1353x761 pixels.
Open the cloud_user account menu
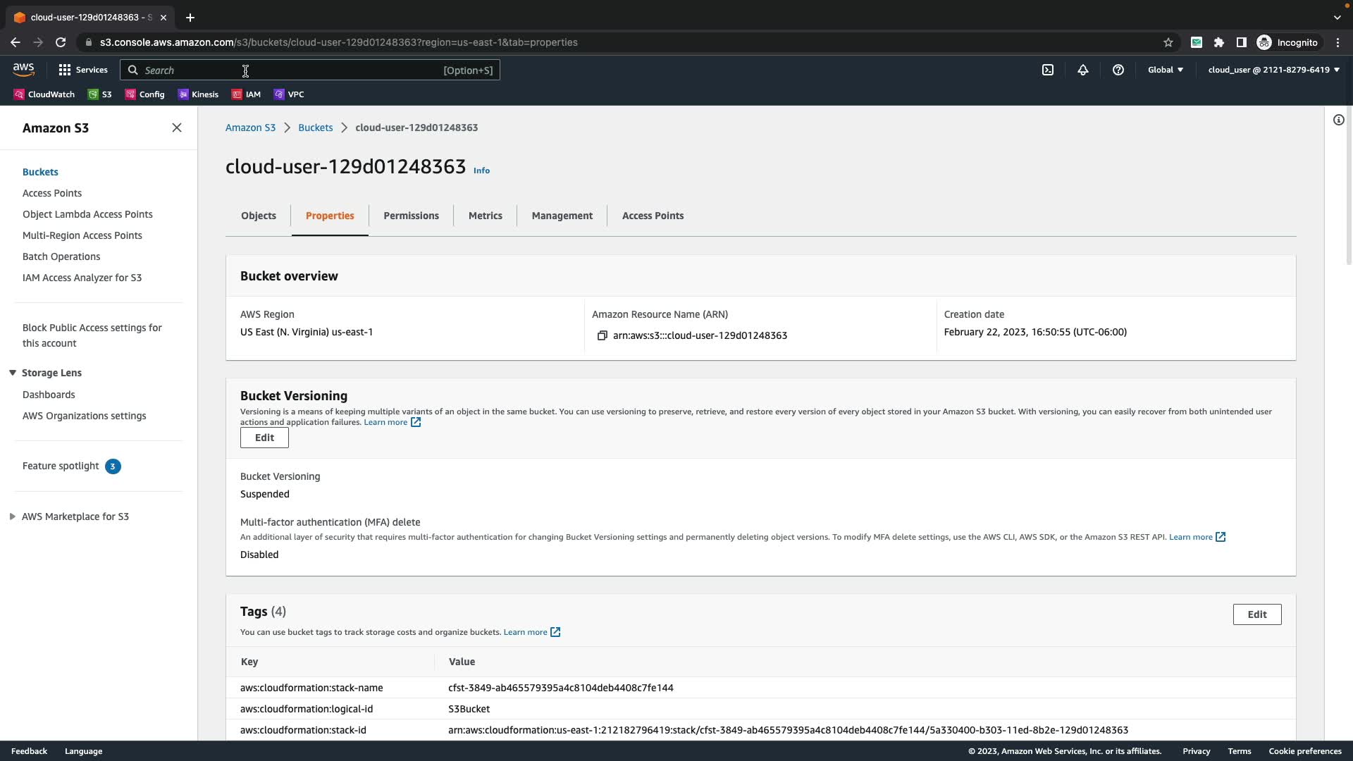[x=1273, y=70]
